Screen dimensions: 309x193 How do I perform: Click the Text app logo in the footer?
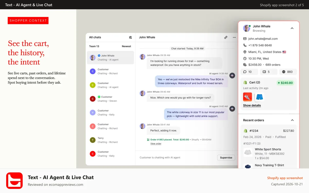pyautogui.click(x=14, y=181)
